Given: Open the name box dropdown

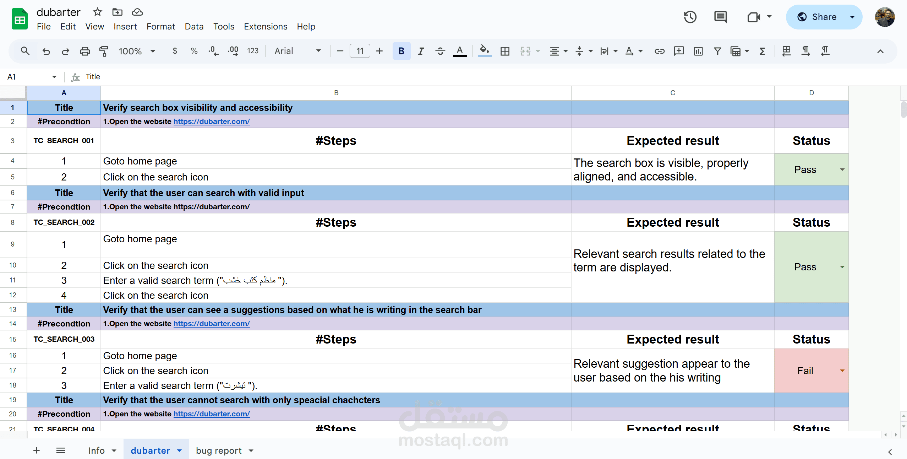Looking at the screenshot, I should [x=54, y=77].
